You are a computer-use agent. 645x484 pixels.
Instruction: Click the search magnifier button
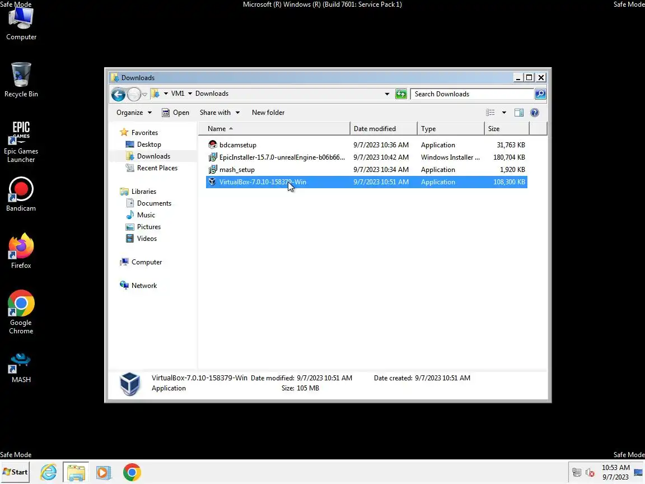point(540,94)
